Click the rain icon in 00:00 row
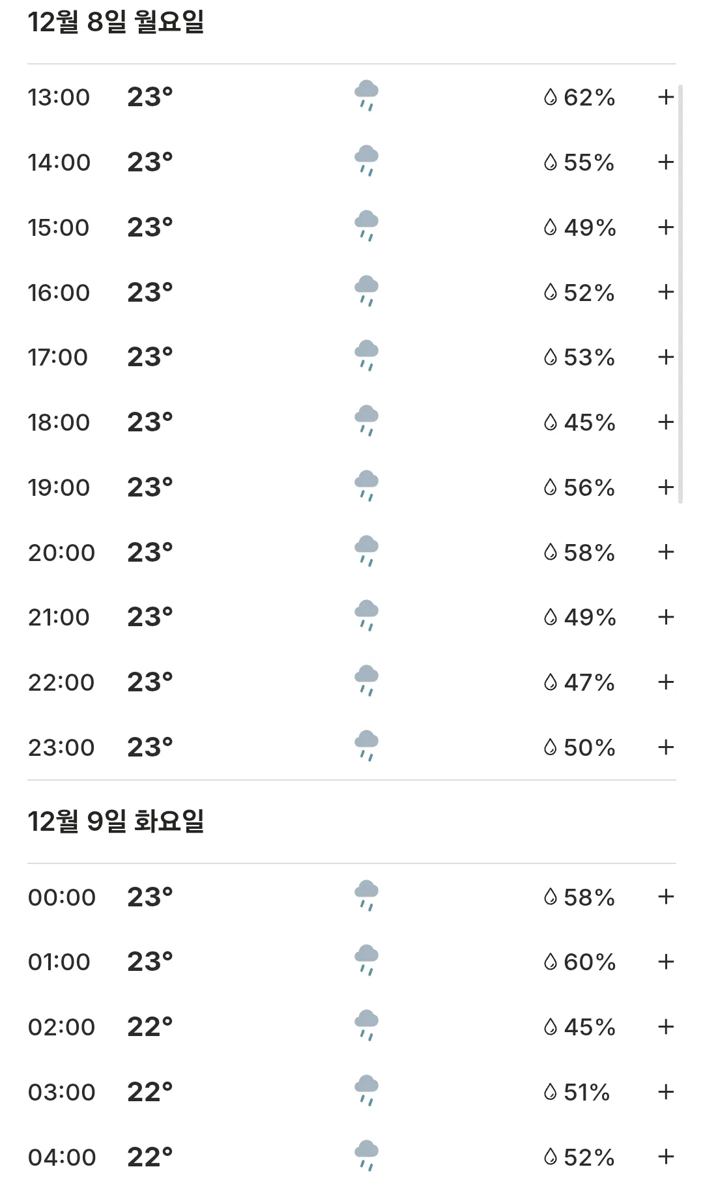Image resolution: width=703 pixels, height=1182 pixels. (x=366, y=896)
